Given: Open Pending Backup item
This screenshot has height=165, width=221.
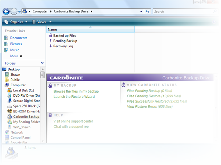Looking at the screenshot, I should pos(65,41).
